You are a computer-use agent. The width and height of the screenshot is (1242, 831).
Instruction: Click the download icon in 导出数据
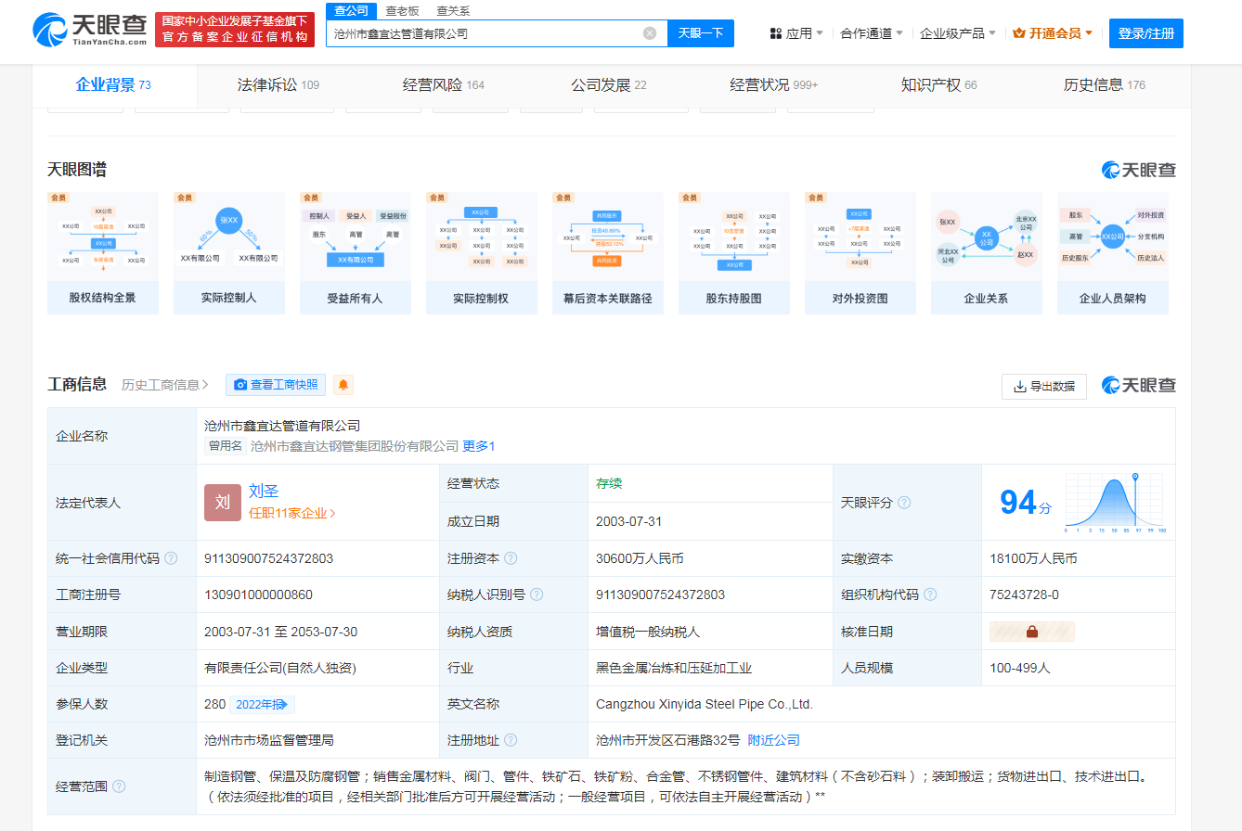(1020, 387)
